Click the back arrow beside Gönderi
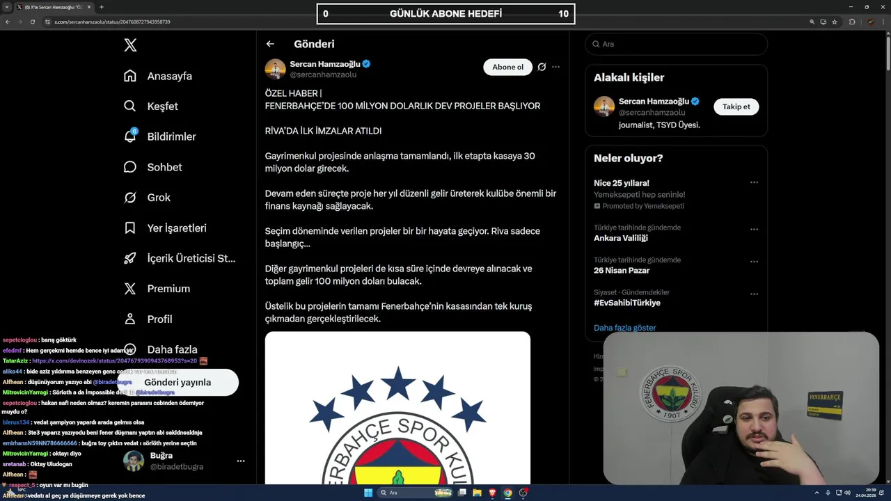 point(270,44)
